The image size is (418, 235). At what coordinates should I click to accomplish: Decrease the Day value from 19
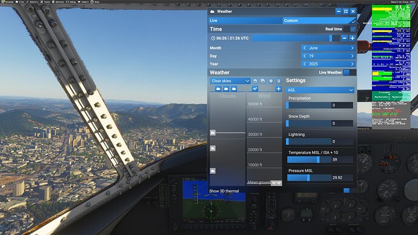tap(305, 56)
